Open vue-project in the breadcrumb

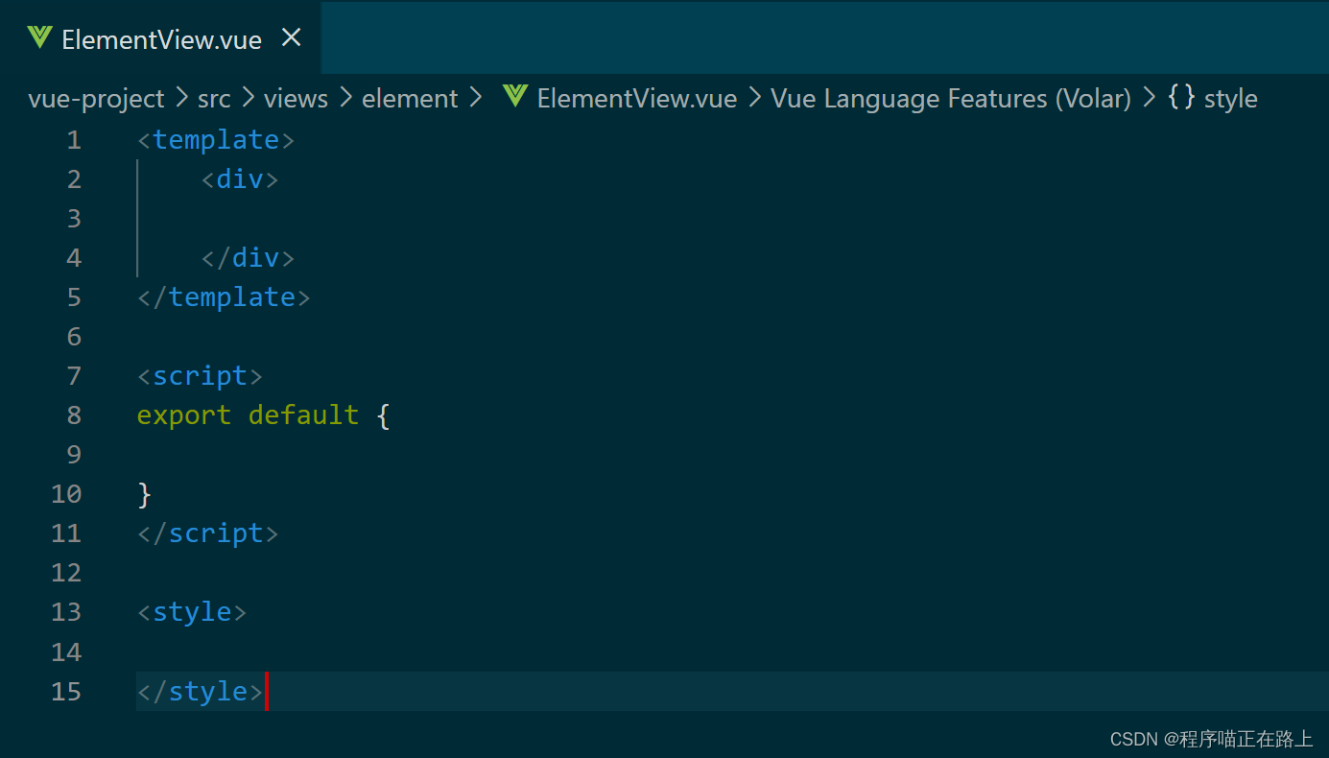tap(97, 99)
